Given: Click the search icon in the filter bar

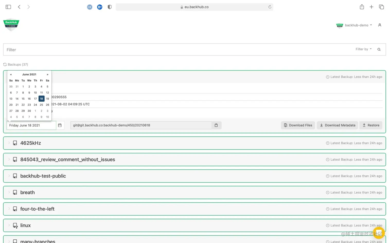Looking at the screenshot, I should point(379,49).
